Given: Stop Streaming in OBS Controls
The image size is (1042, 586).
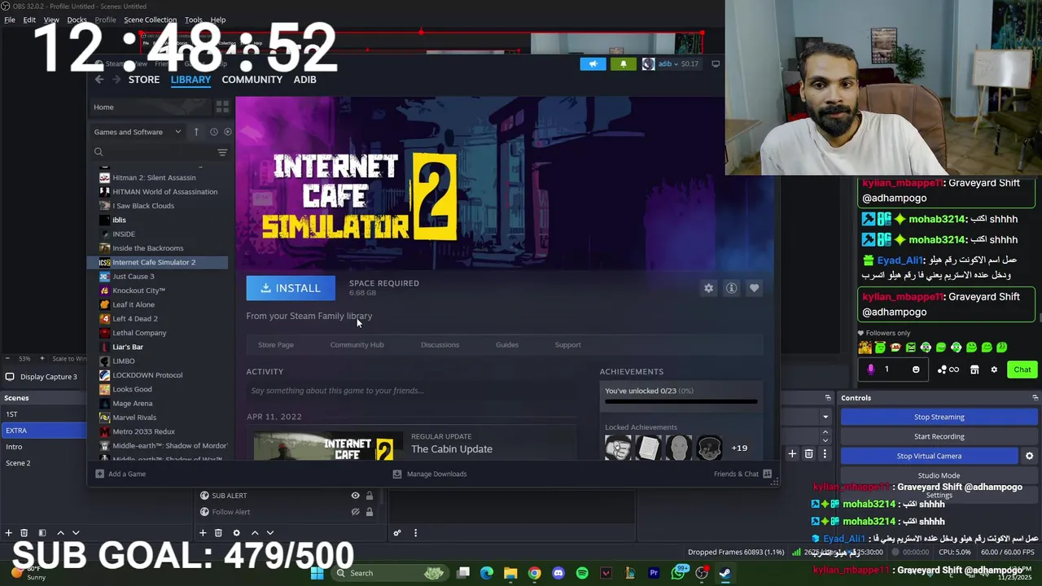Looking at the screenshot, I should click(x=939, y=417).
